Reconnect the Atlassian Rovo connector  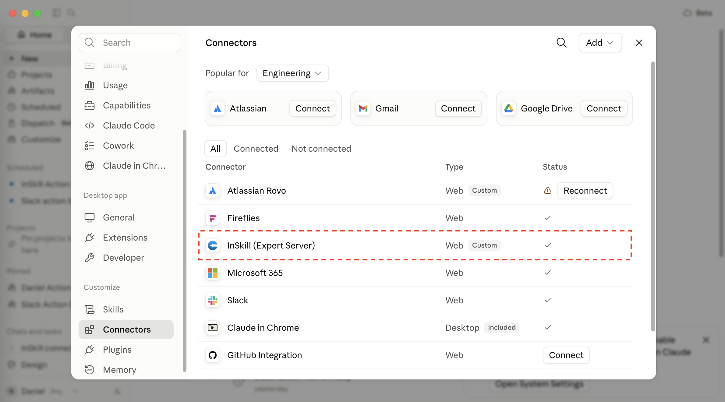point(585,191)
